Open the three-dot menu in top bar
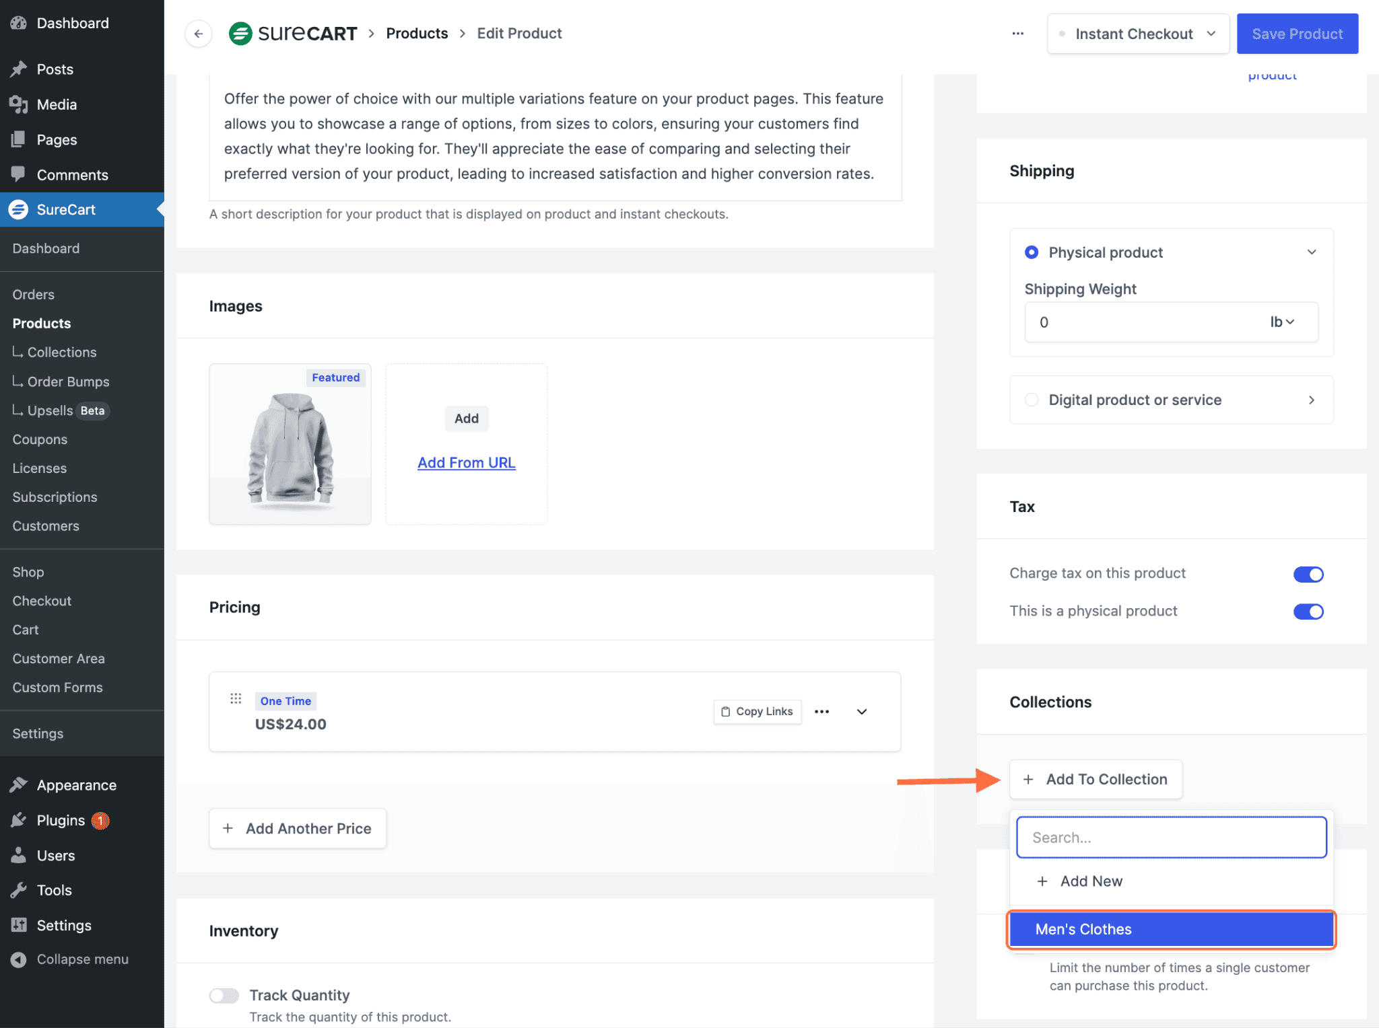The image size is (1379, 1028). tap(1017, 34)
